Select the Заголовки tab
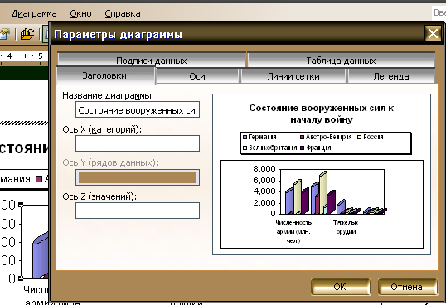This screenshot has height=305, width=446. [105, 75]
